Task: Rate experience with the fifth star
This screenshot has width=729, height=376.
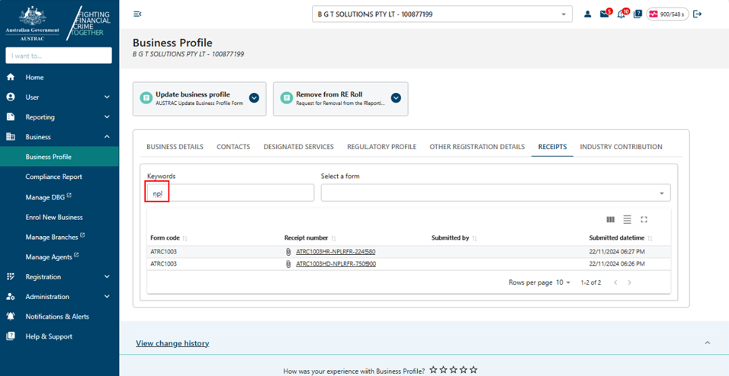Action: click(474, 370)
